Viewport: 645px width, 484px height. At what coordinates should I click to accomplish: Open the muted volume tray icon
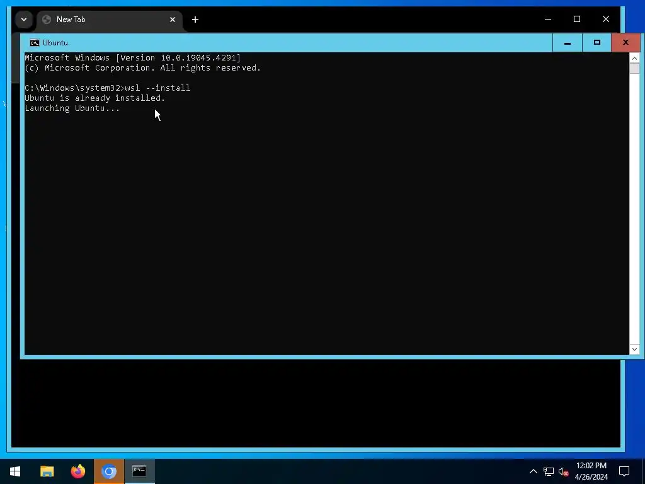pos(563,471)
